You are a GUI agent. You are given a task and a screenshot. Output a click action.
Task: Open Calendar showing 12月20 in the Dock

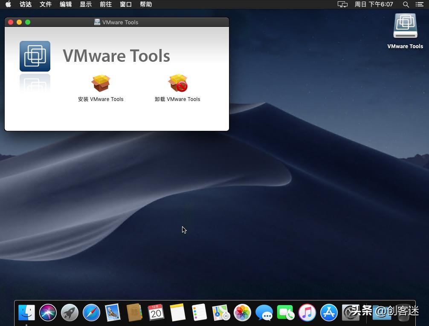tap(156, 312)
